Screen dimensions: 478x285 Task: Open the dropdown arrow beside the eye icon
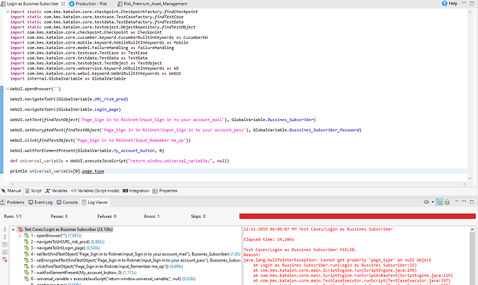tap(432, 202)
